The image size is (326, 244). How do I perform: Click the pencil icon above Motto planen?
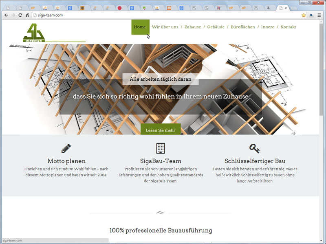pyautogui.click(x=66, y=148)
